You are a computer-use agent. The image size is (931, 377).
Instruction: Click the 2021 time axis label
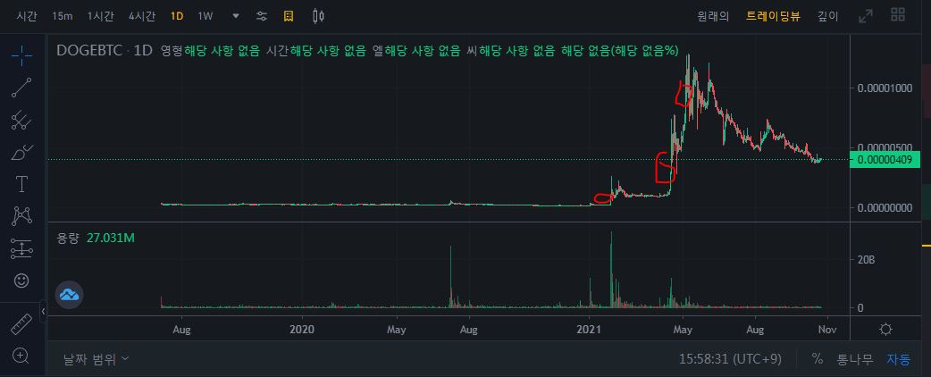click(x=590, y=329)
